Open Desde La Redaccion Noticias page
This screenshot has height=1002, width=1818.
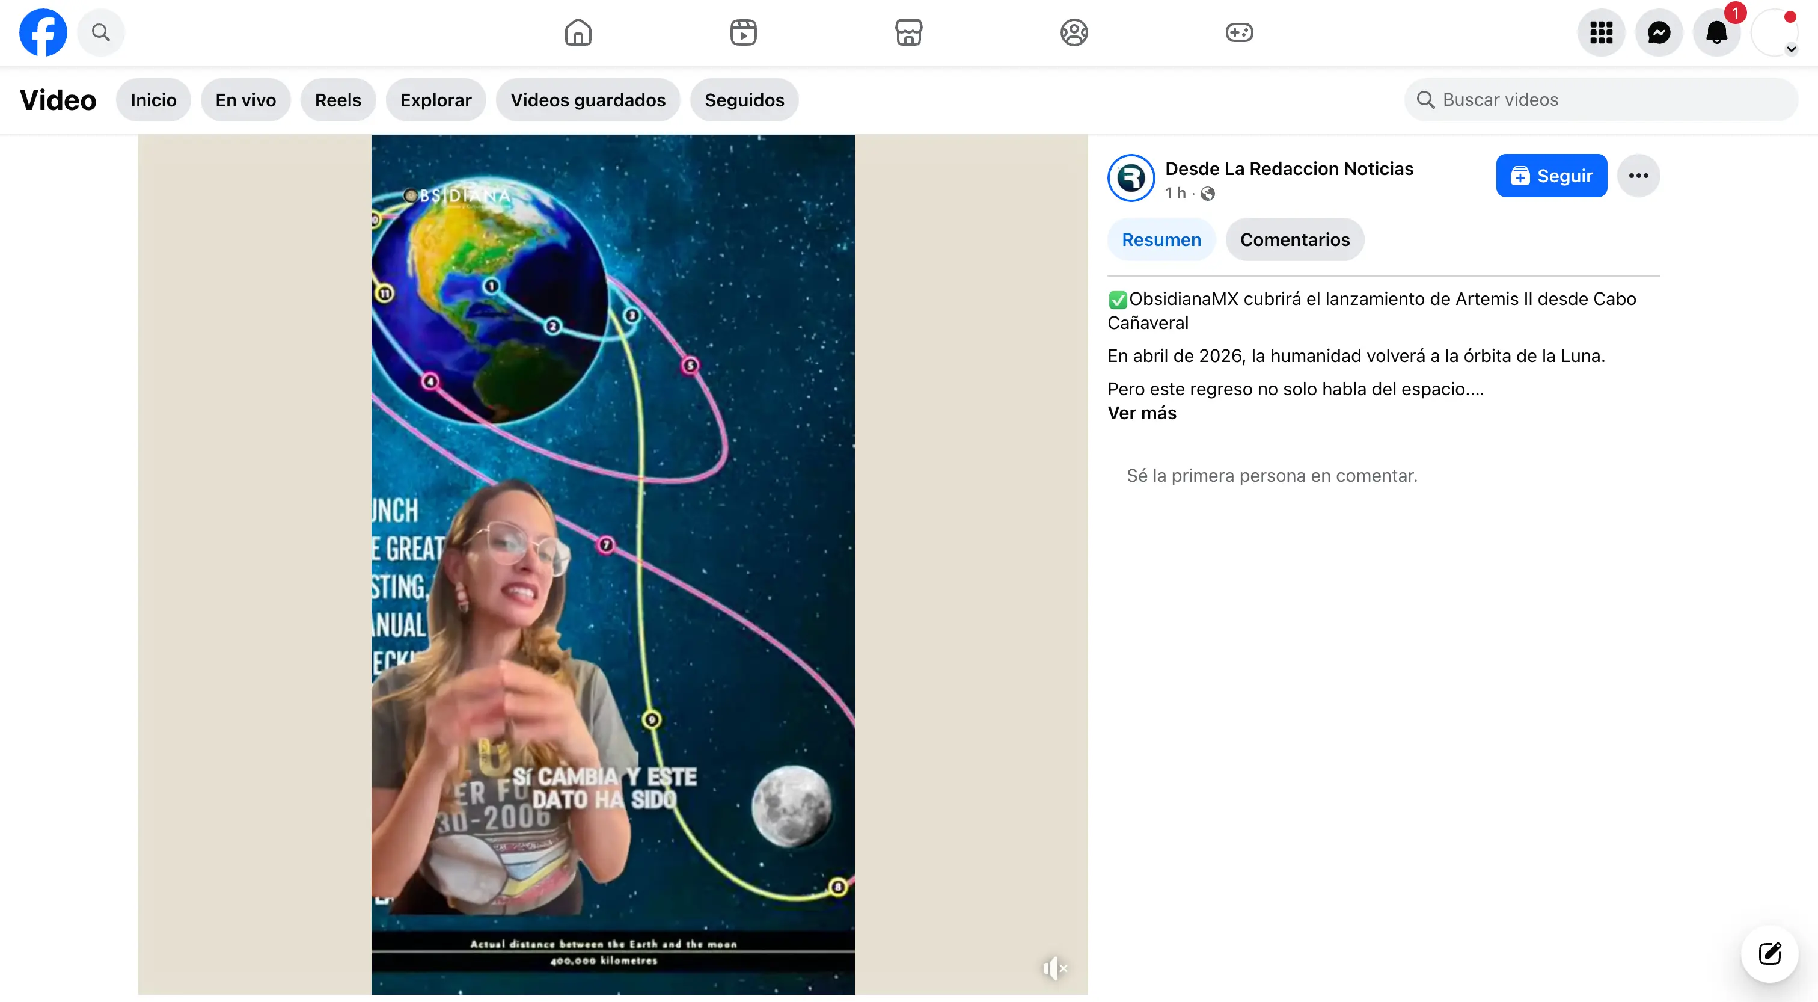pos(1288,169)
